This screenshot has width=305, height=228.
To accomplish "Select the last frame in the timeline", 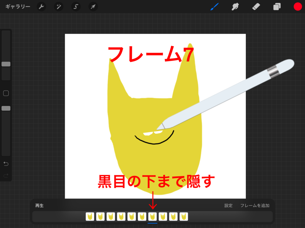I will pyautogui.click(x=184, y=217).
